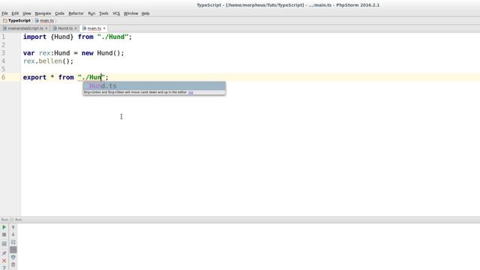Toggle soft-wrap icon in the Run panel
This screenshot has height=270, width=480.
[13, 242]
